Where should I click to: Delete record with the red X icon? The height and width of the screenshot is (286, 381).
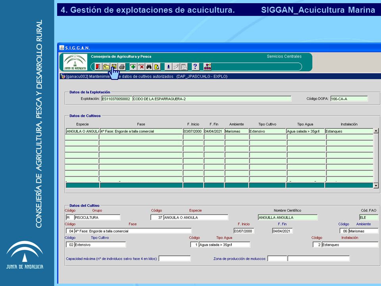coord(141,67)
